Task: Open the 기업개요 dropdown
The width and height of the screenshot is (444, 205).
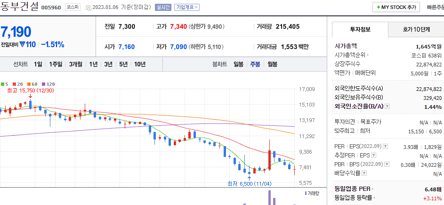Action: (x=187, y=8)
